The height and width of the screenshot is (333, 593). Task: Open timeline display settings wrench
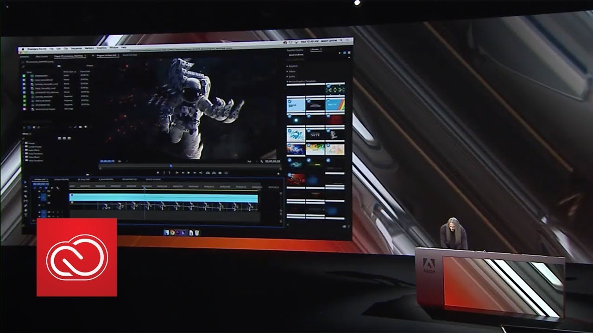pyautogui.click(x=57, y=188)
